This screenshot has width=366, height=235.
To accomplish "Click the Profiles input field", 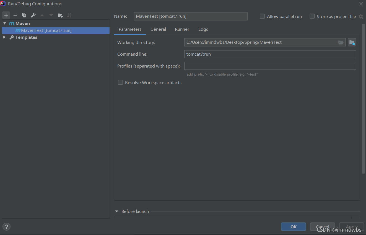I will (270, 66).
